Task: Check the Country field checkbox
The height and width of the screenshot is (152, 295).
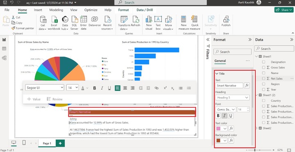Action: [263, 101]
